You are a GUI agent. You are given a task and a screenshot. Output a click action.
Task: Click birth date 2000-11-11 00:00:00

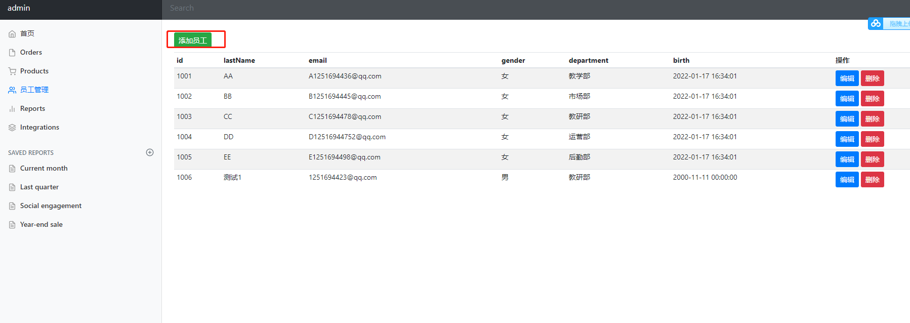pos(705,177)
